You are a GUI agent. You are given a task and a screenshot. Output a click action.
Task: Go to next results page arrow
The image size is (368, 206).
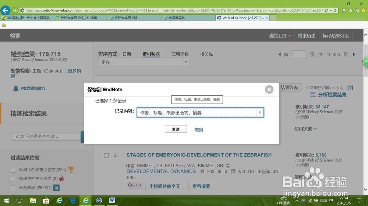(354, 54)
